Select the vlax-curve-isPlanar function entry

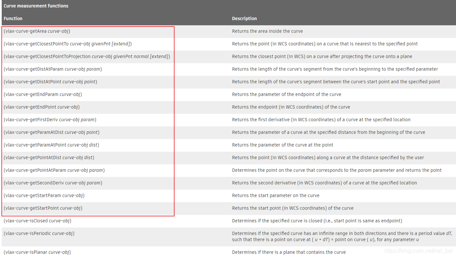click(37, 252)
